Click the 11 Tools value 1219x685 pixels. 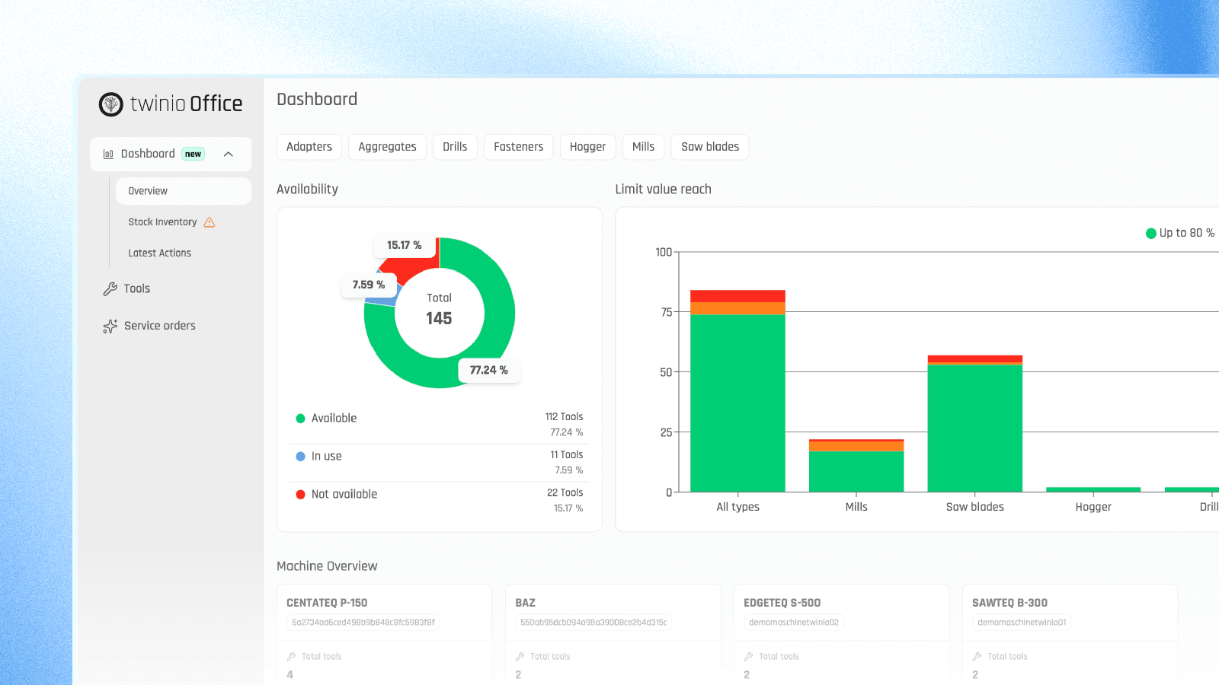point(567,455)
